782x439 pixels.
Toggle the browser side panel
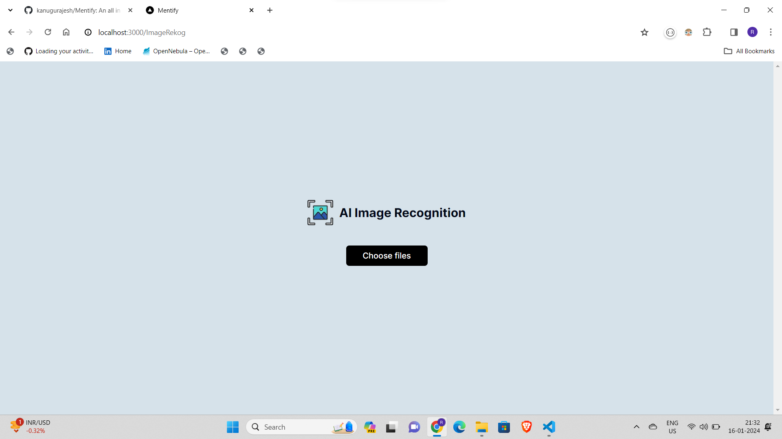(734, 32)
